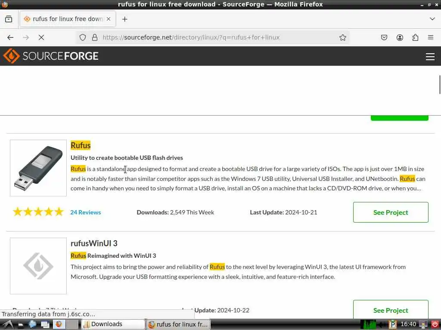The height and width of the screenshot is (330, 441).
Task: Open the taskbar start menu icon
Action: coord(8,324)
